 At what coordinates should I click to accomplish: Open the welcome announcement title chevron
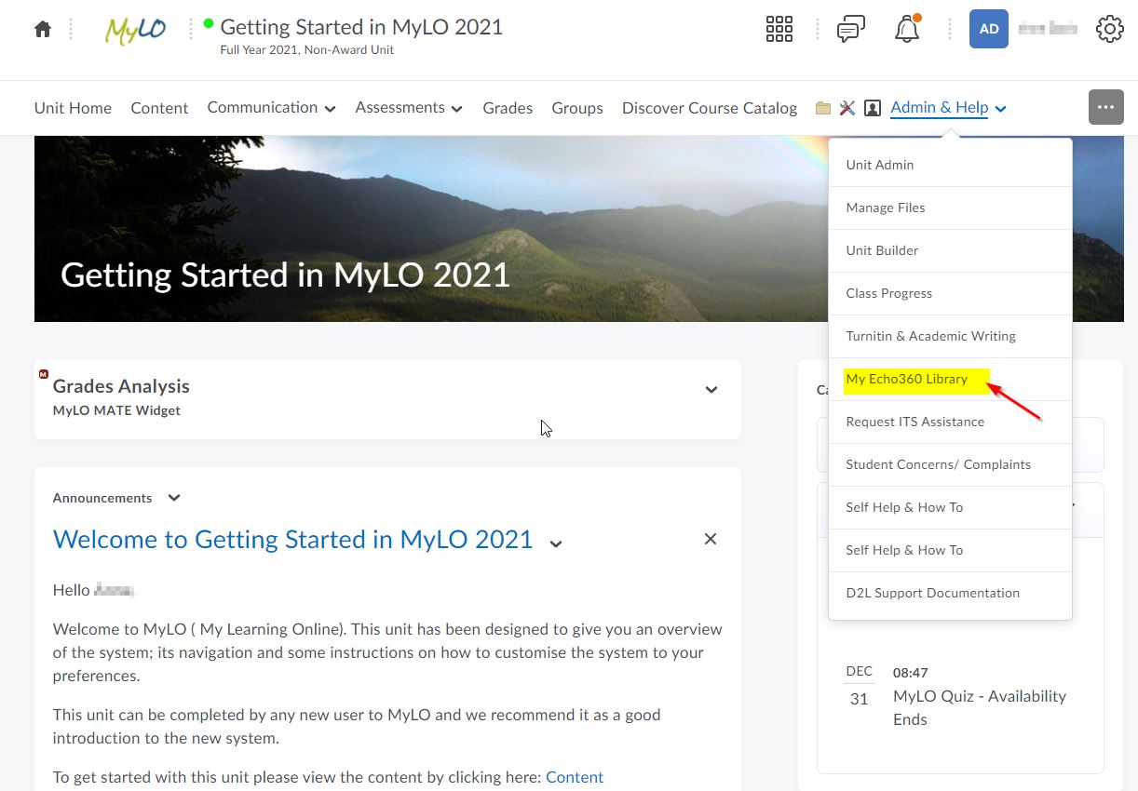click(x=556, y=543)
